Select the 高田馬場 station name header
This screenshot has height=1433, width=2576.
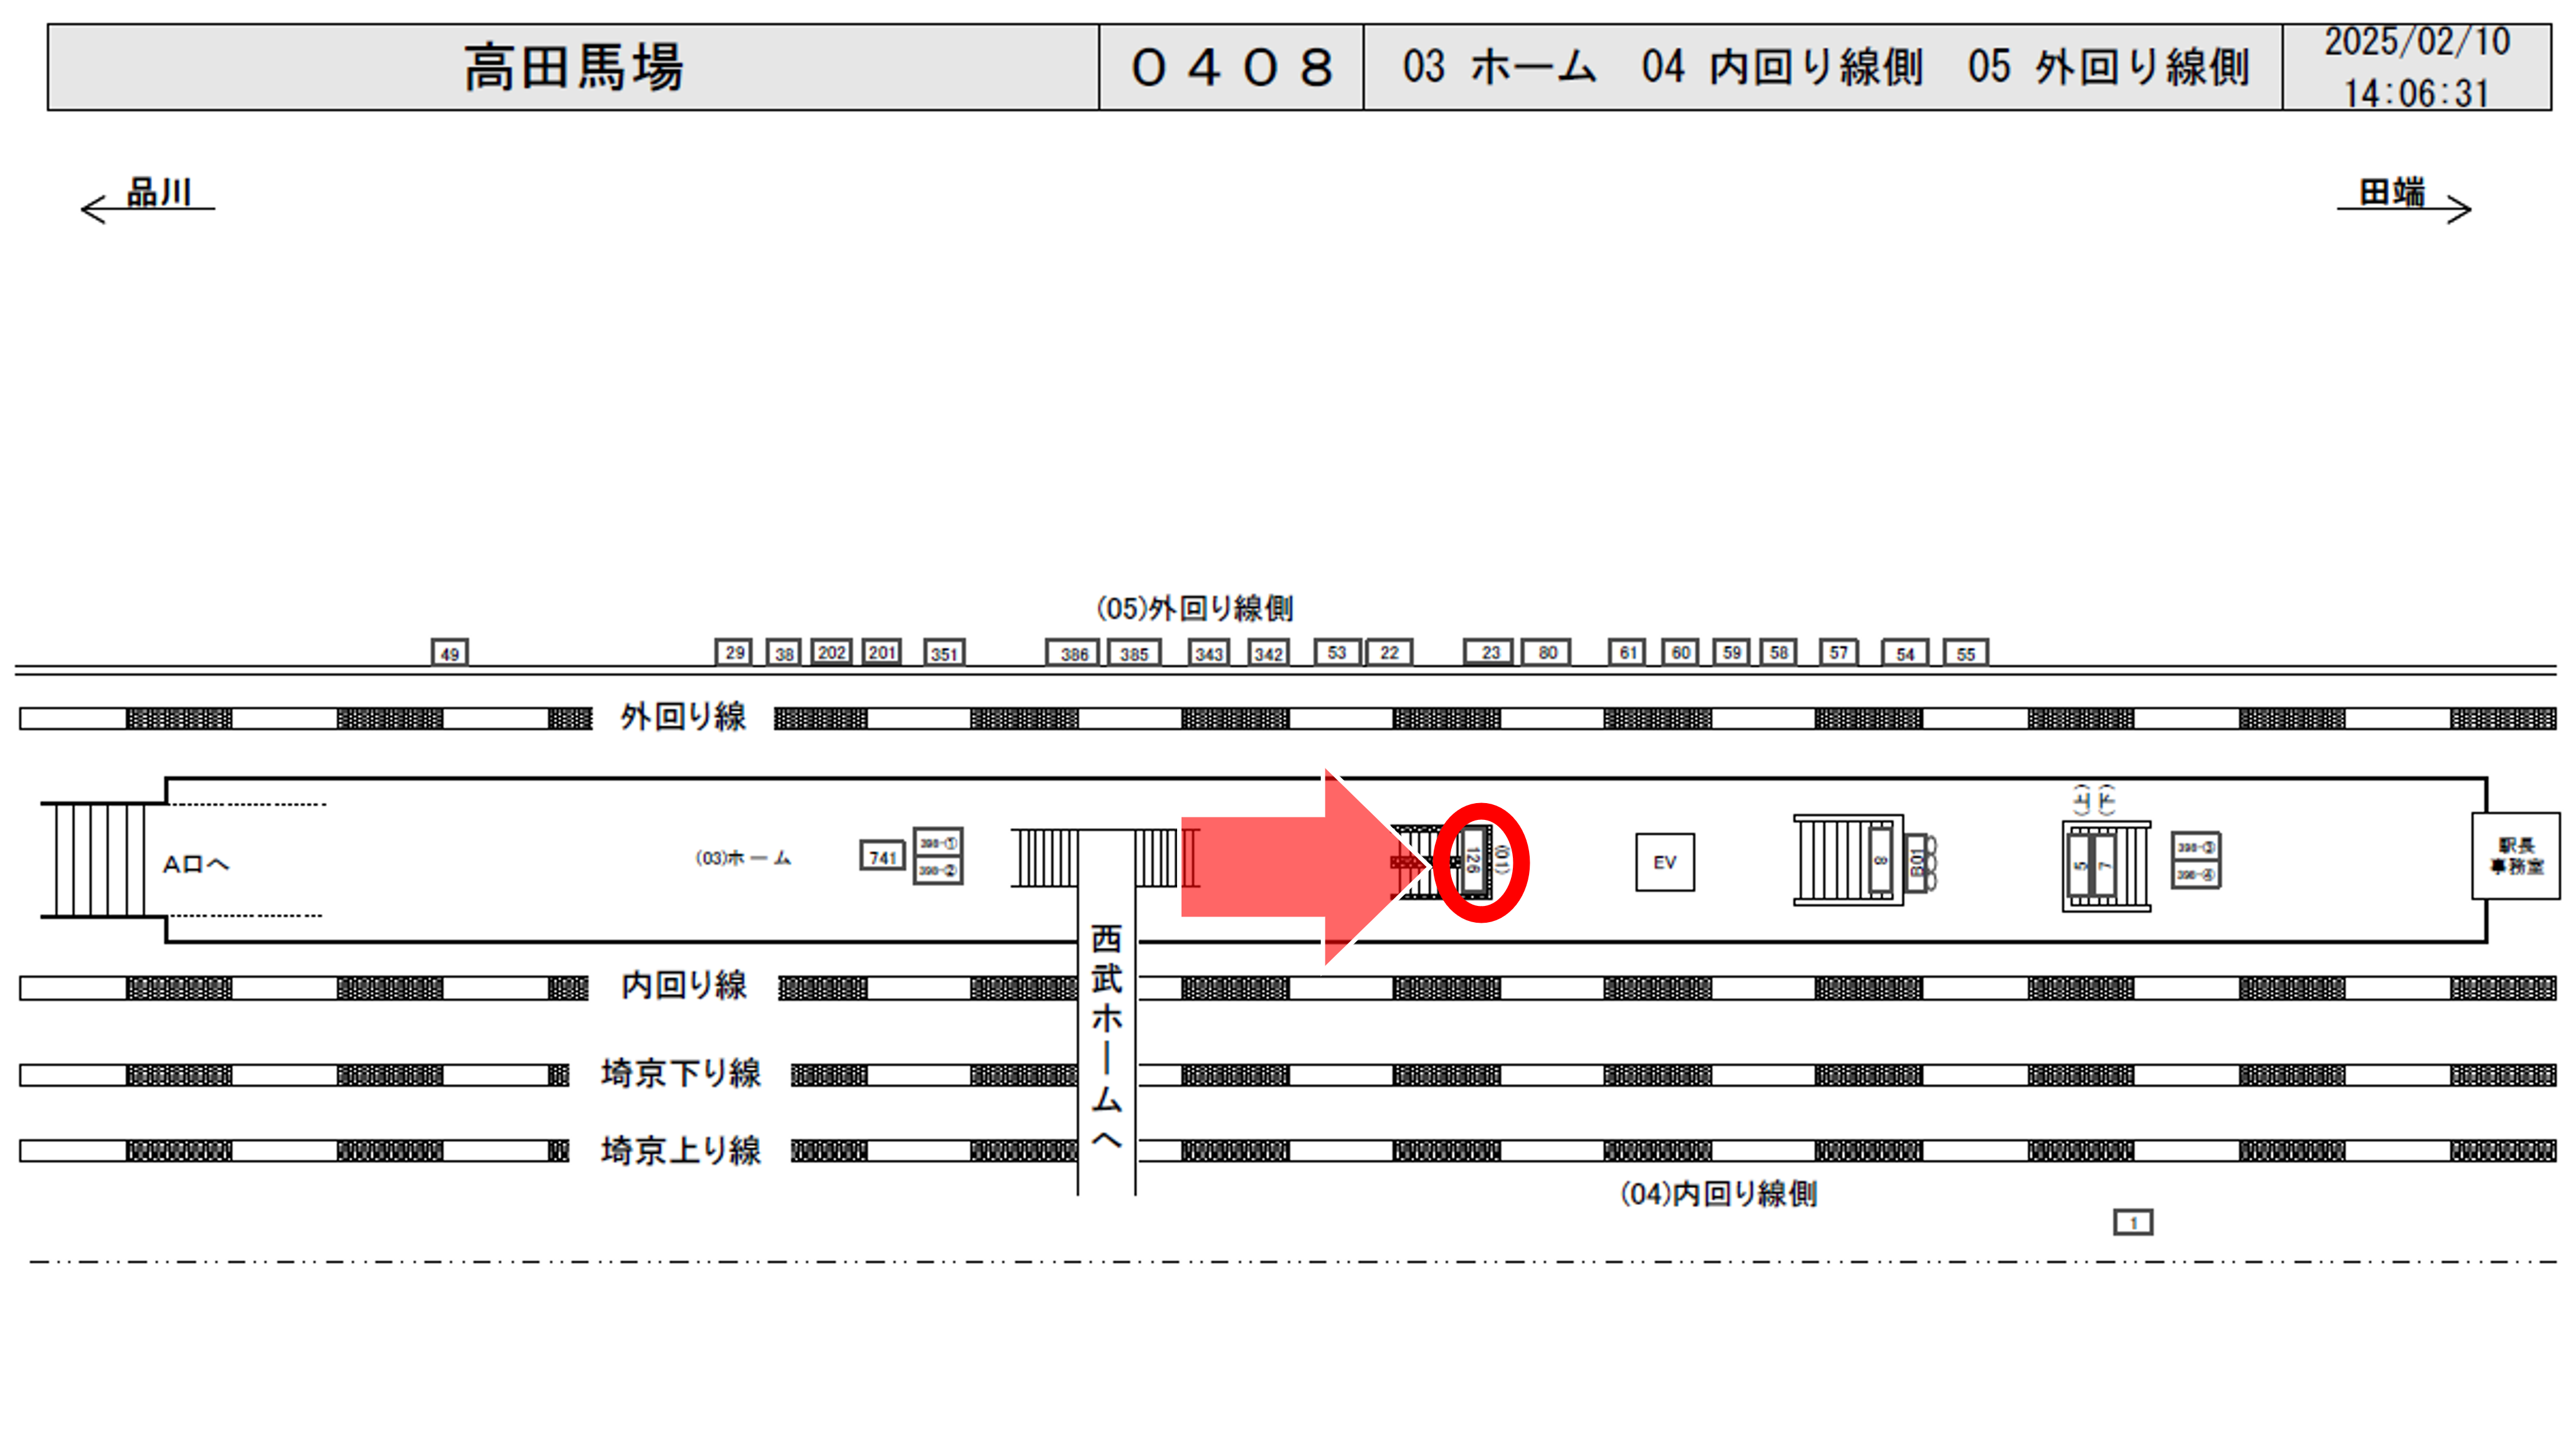pos(573,67)
